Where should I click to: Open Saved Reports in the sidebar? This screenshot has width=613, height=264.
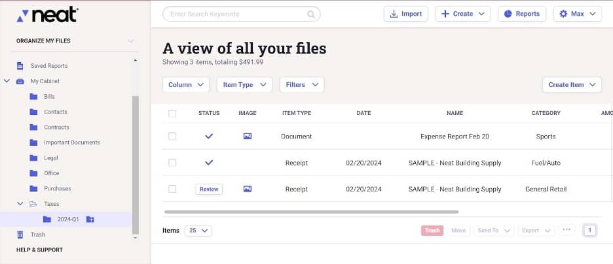48,66
